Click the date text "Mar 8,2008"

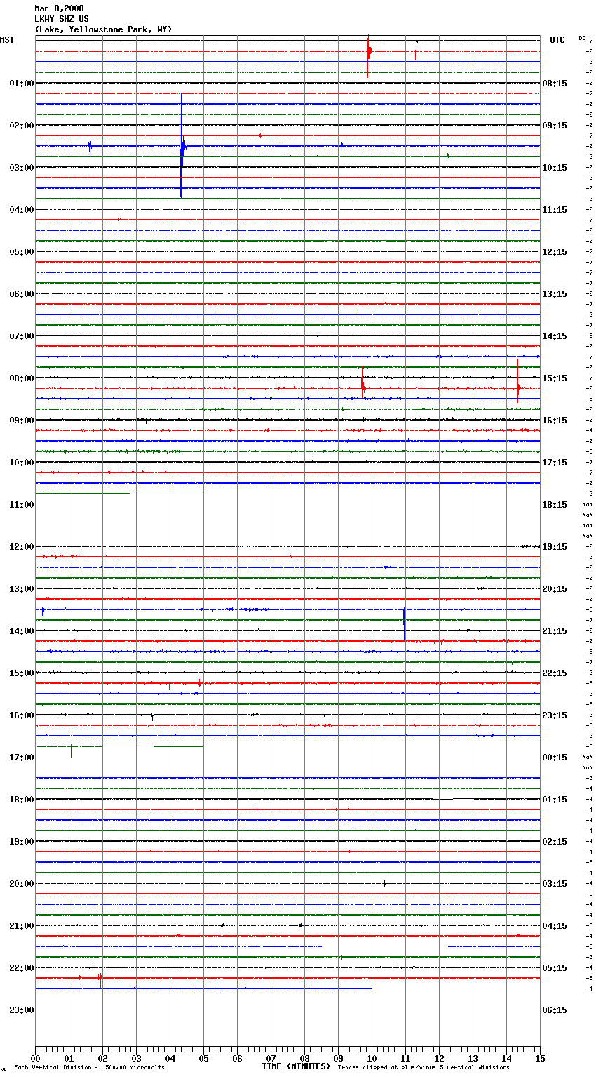(x=59, y=8)
